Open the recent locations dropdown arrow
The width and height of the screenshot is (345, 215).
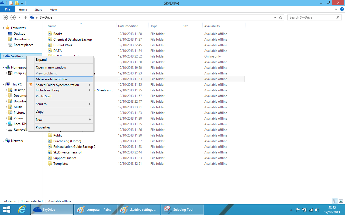point(19,17)
